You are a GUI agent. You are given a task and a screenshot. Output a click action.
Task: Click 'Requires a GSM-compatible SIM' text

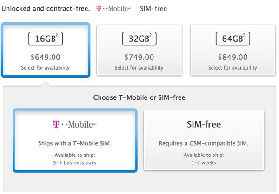click(204, 143)
